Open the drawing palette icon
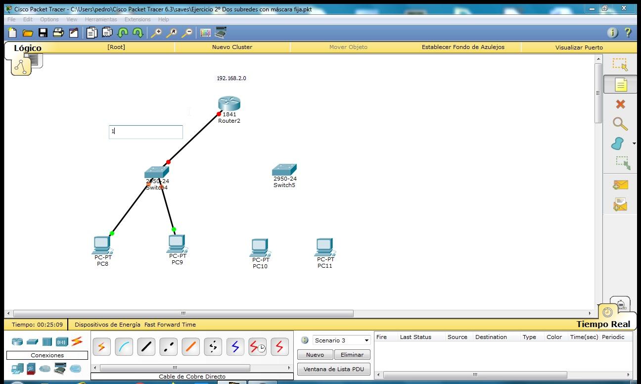641x384 pixels. [x=205, y=33]
